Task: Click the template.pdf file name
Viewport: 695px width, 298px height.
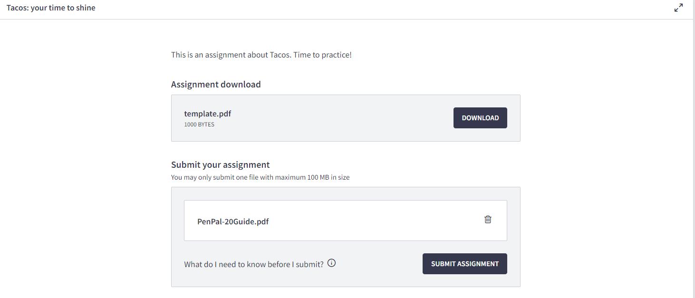Action: pos(208,114)
